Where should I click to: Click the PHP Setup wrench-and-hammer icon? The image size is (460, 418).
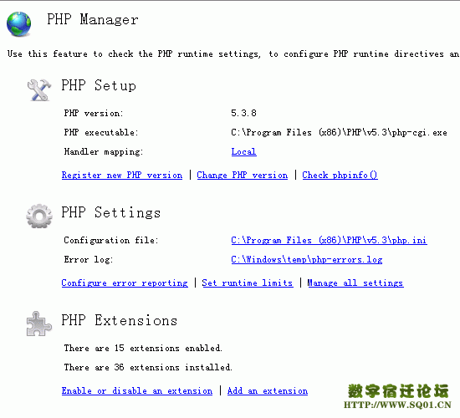pos(39,90)
